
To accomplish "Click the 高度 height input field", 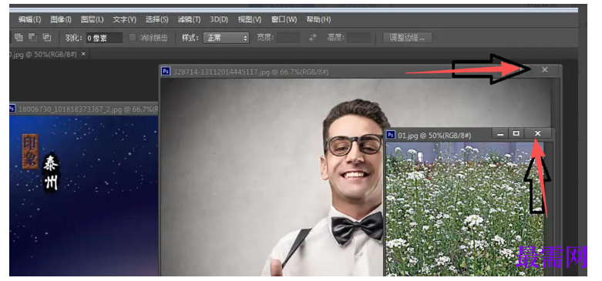I will coord(359,38).
